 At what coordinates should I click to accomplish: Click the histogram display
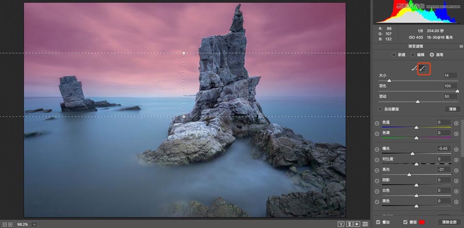click(x=417, y=12)
